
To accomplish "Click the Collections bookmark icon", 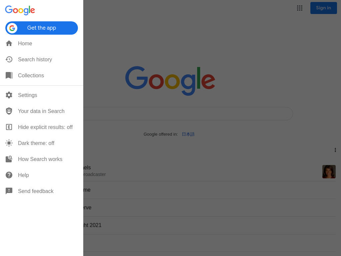I will 9,75.
